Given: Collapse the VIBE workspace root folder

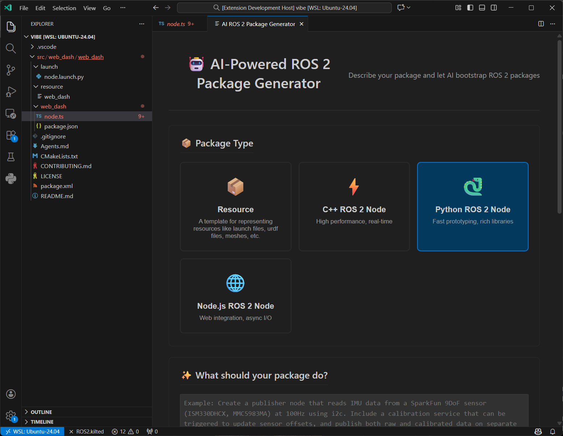Looking at the screenshot, I should coord(87,37).
